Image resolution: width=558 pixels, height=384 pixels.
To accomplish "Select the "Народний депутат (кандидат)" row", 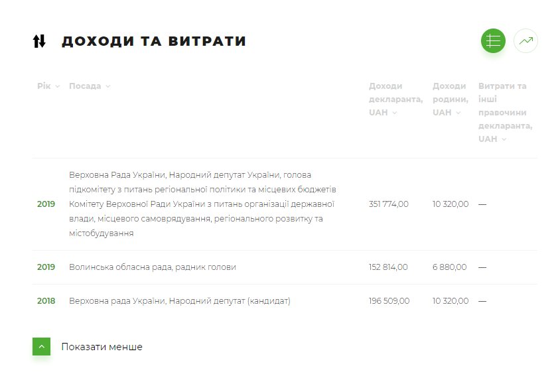I will pos(180,301).
